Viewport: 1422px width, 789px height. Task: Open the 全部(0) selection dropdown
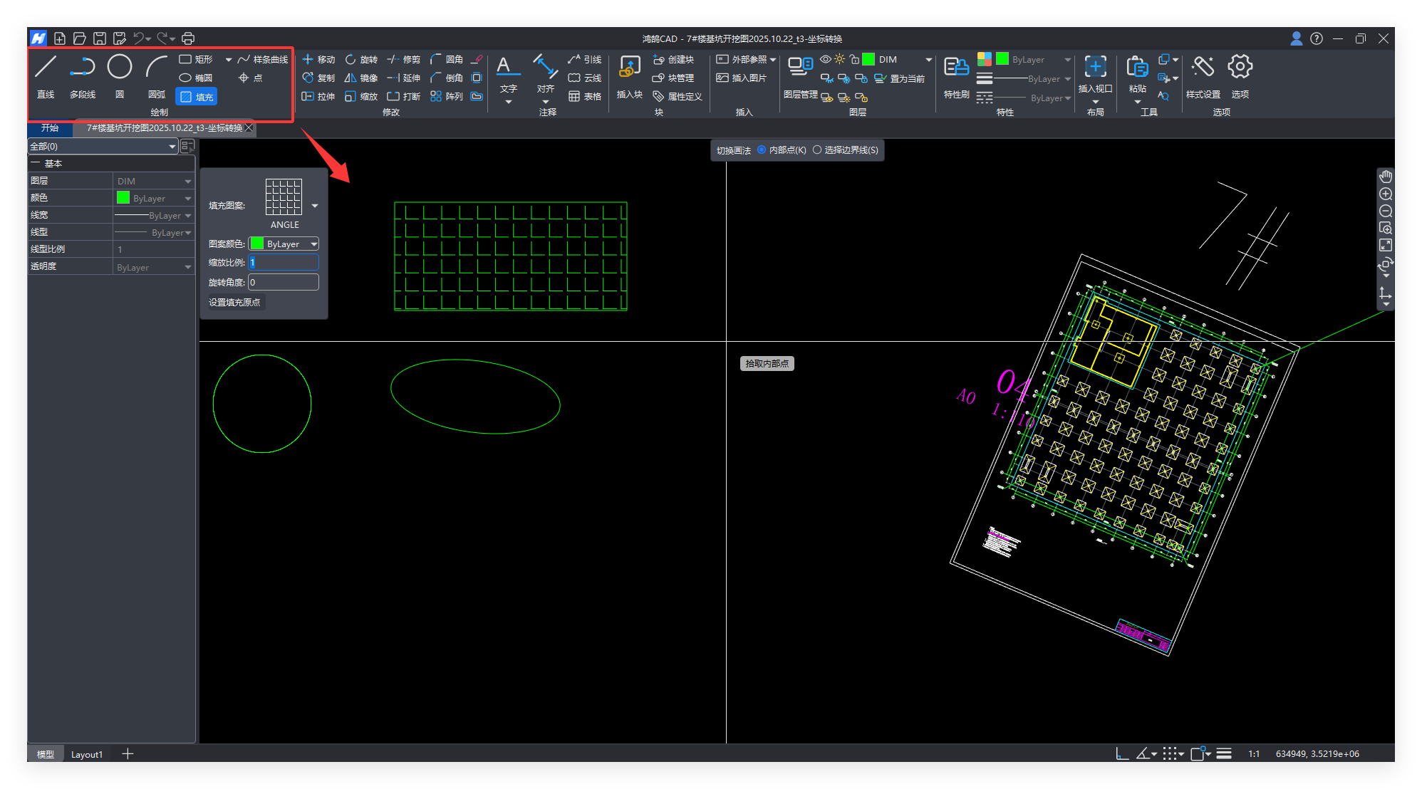[x=172, y=146]
